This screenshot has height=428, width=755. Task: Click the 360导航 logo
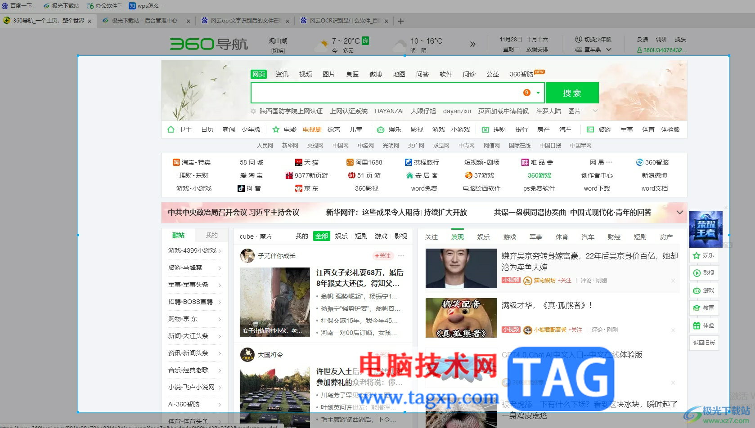[209, 44]
